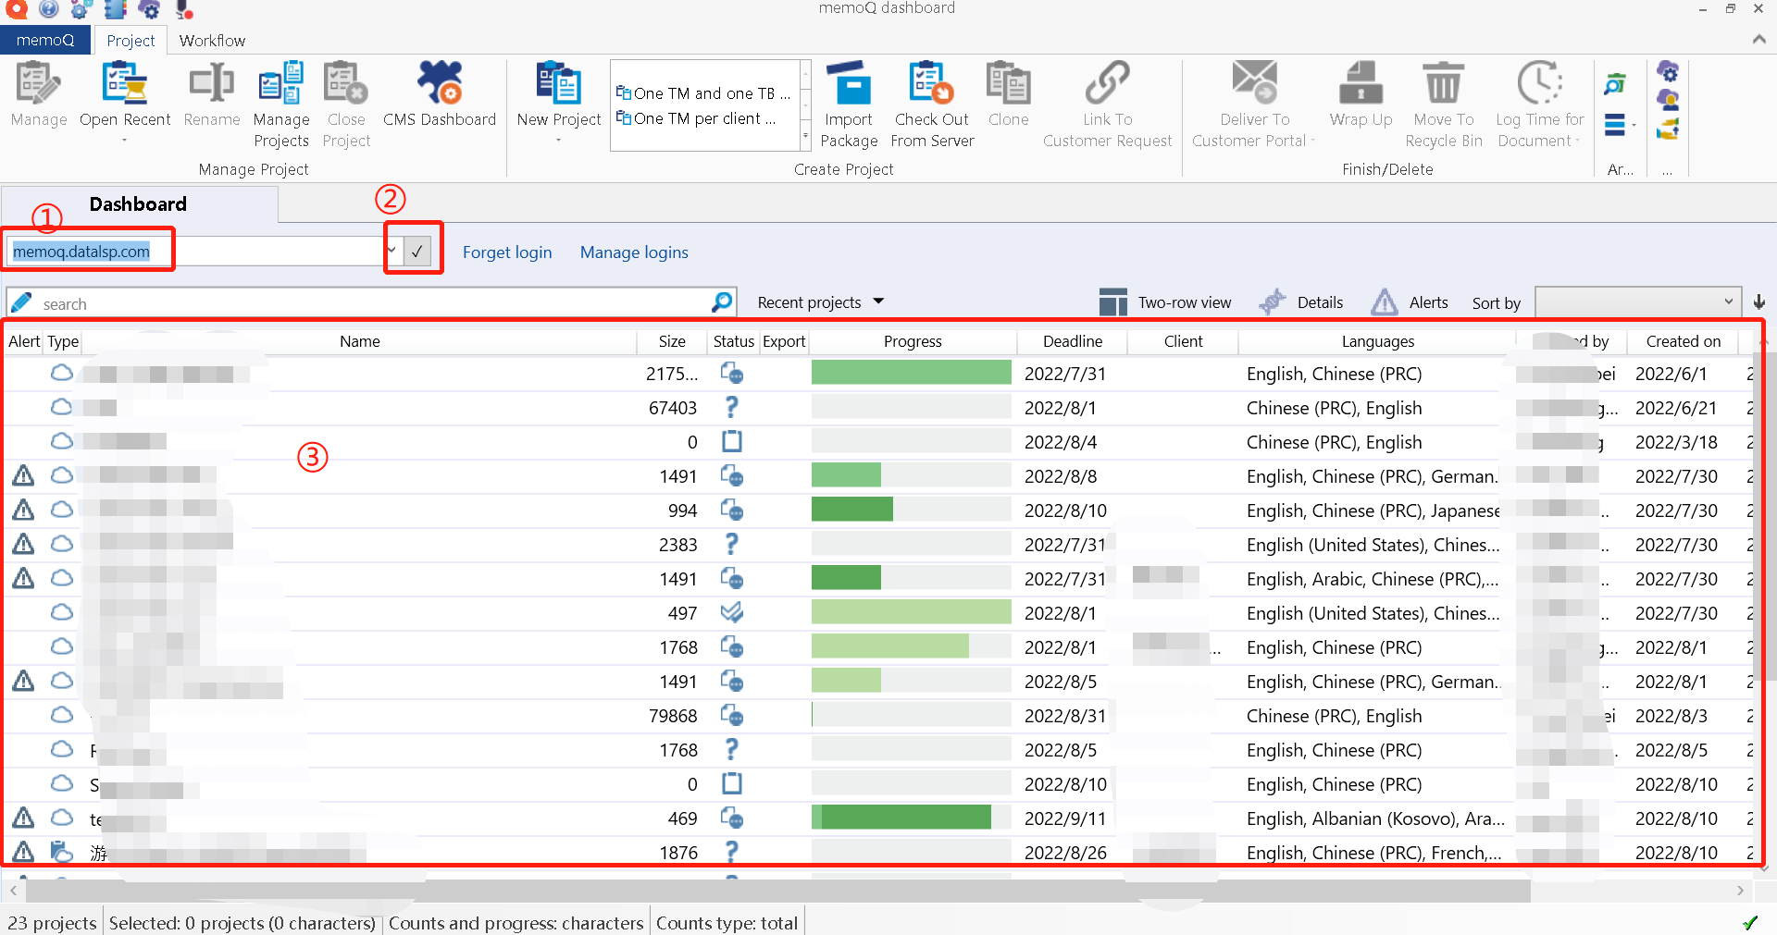Screen dimensions: 1777x935
Task: Open the CMS Dashboard
Action: (x=440, y=93)
